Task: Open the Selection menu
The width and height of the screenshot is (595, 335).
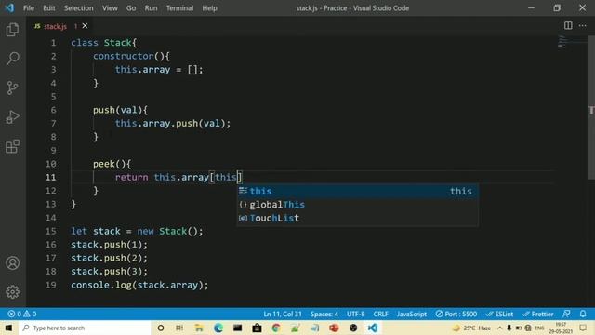Action: (x=78, y=8)
